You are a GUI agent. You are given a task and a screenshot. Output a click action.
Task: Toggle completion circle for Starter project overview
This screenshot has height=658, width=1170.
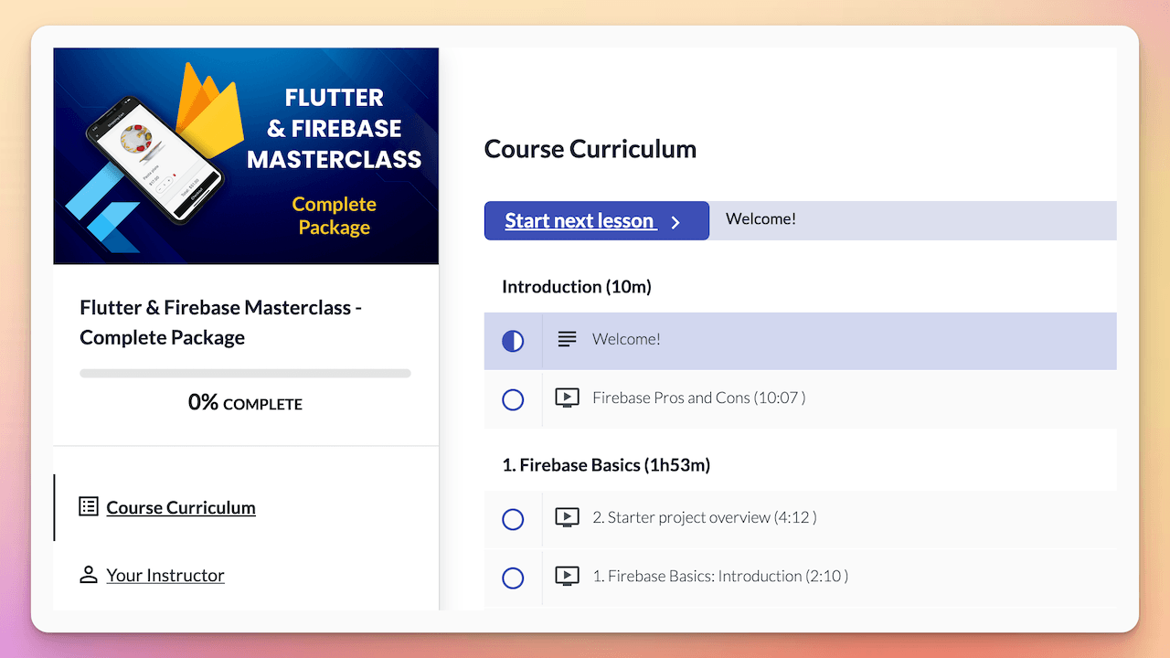pos(513,519)
